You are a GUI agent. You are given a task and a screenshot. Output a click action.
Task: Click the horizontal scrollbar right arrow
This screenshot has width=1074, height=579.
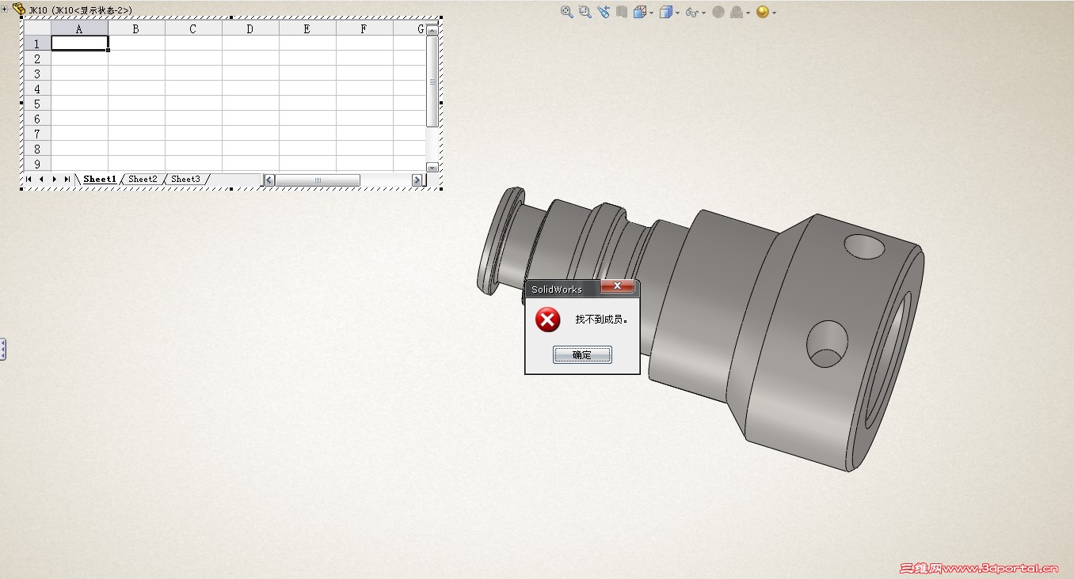click(417, 180)
